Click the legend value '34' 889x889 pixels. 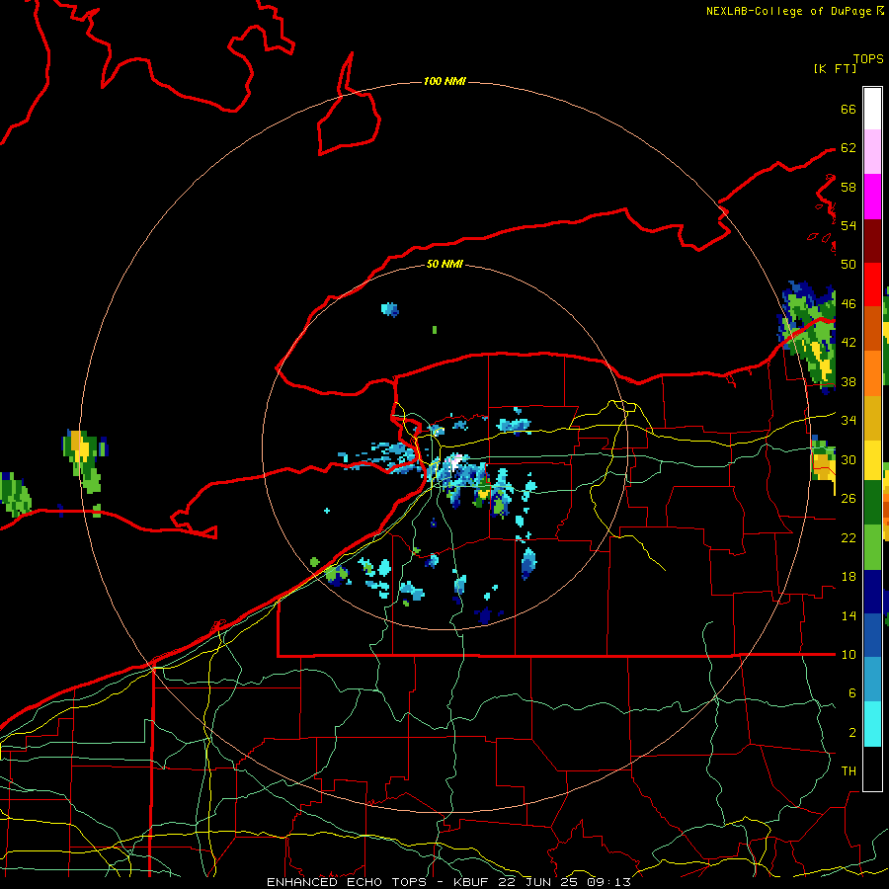point(849,420)
